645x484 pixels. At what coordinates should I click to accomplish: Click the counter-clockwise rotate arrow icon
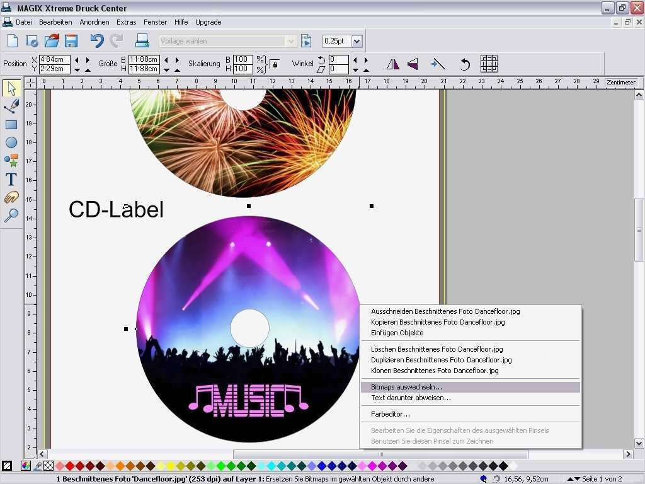coord(464,64)
